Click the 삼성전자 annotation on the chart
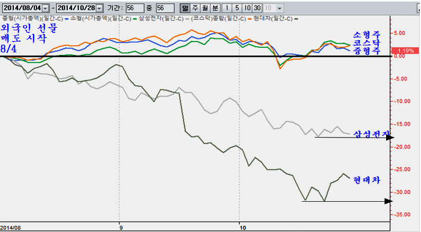Image resolution: width=421 pixels, height=232 pixels. click(371, 134)
